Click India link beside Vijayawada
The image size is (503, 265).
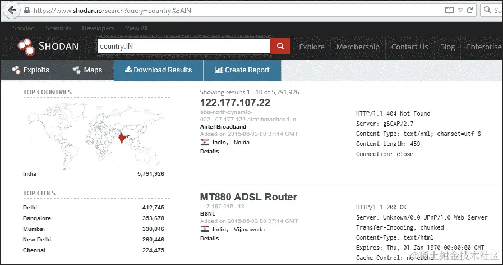220,229
